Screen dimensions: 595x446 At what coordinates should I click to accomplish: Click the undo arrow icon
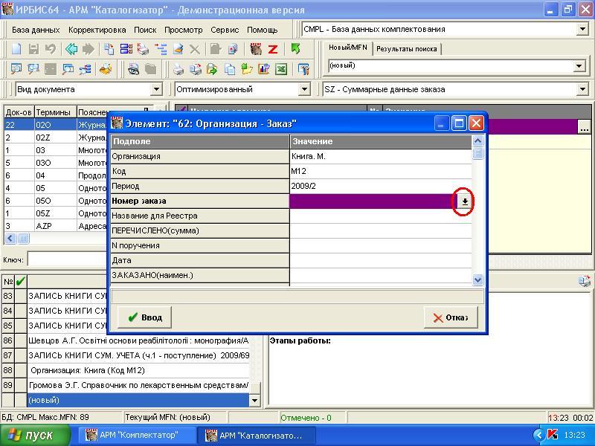click(x=51, y=49)
